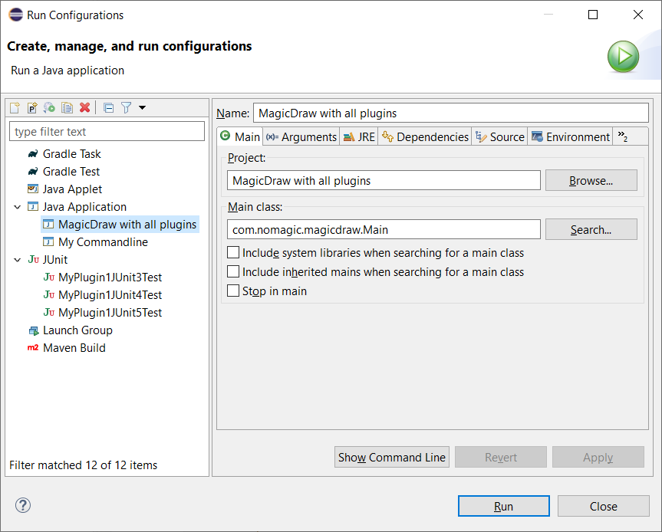The width and height of the screenshot is (662, 532).
Task: Open help with the question mark icon
Action: pos(23,505)
